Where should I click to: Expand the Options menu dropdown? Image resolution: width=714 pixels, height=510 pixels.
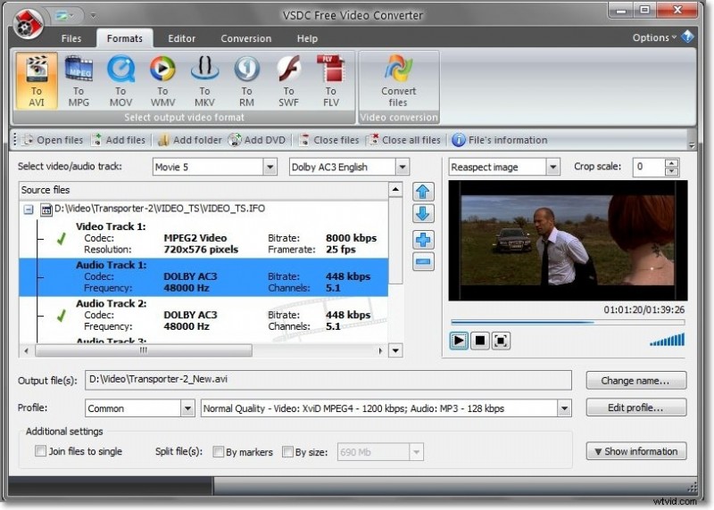click(x=654, y=37)
